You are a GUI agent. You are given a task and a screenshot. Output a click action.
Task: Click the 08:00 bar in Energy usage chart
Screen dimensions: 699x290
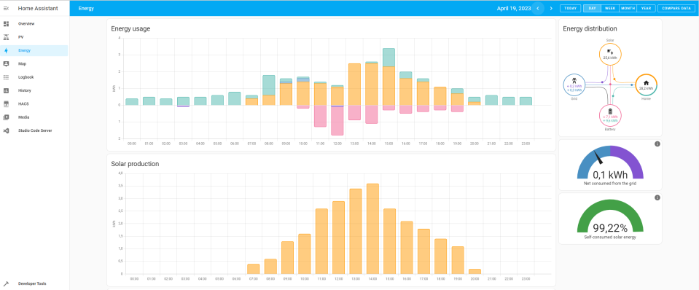(268, 90)
